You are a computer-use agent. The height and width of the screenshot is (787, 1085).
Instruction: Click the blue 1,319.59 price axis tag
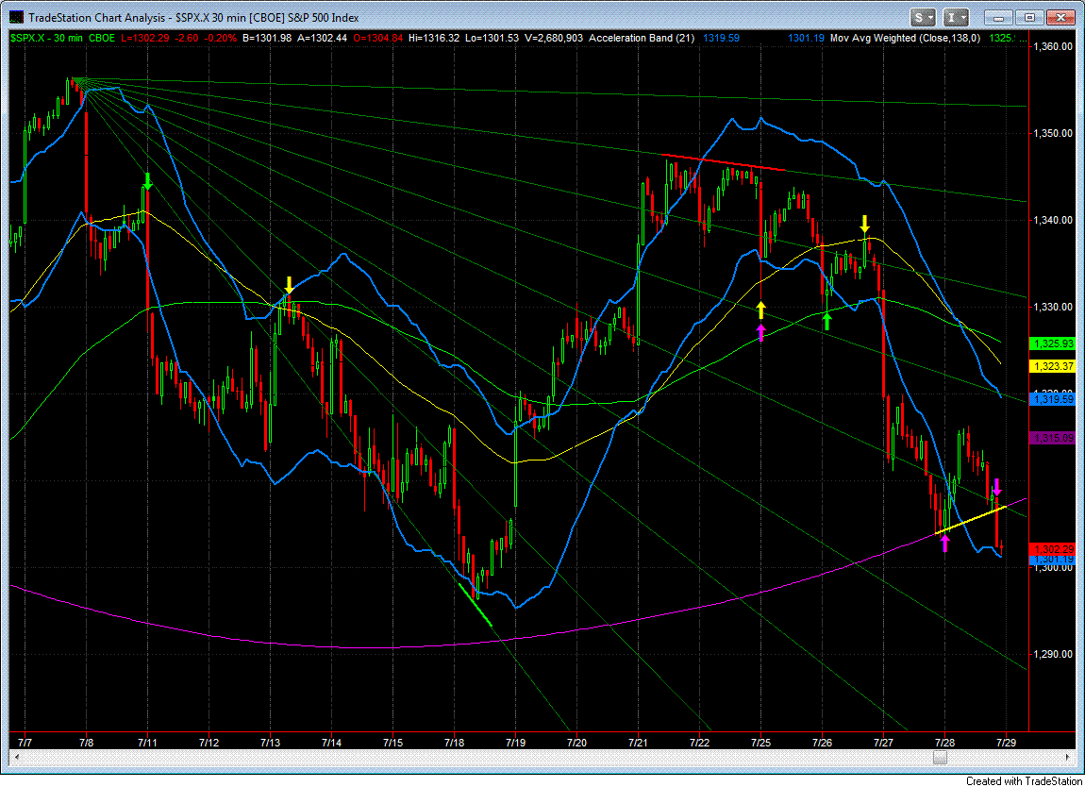(x=1053, y=399)
